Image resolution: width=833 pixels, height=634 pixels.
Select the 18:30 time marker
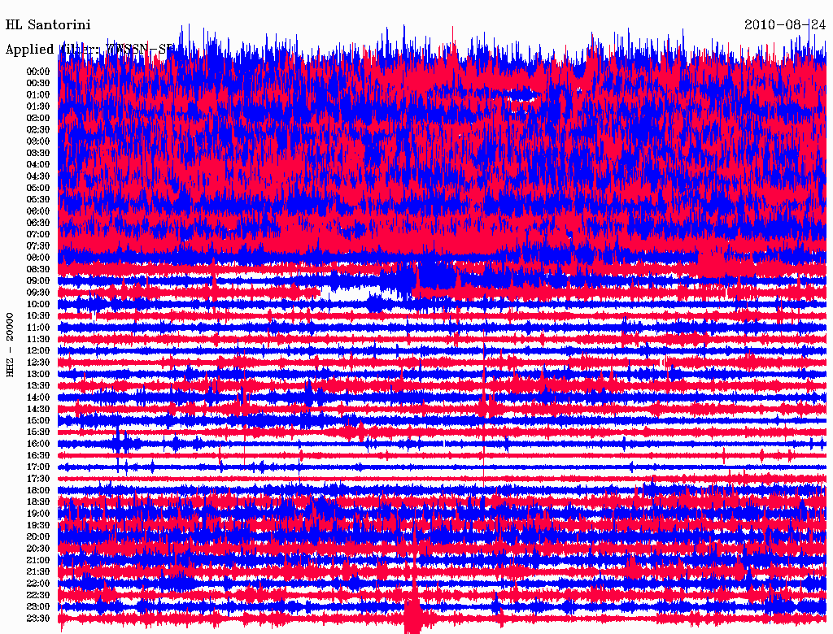[x=38, y=502]
